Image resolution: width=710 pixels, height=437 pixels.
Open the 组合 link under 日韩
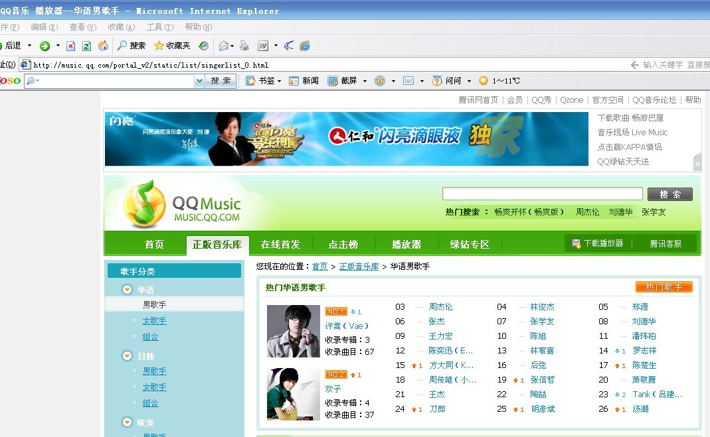150,403
